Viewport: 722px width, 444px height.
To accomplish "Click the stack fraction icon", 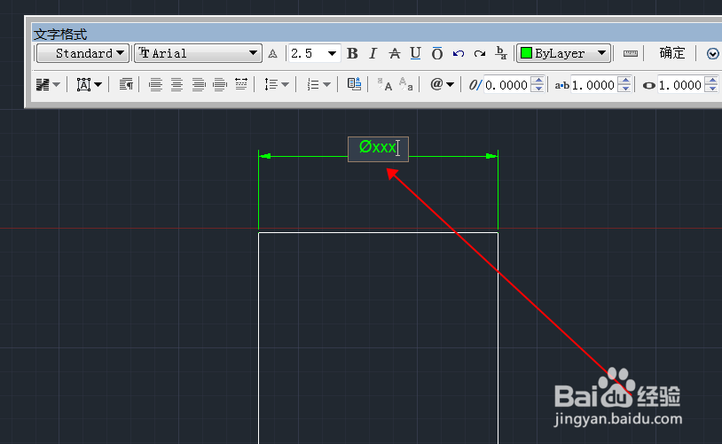I will point(501,53).
